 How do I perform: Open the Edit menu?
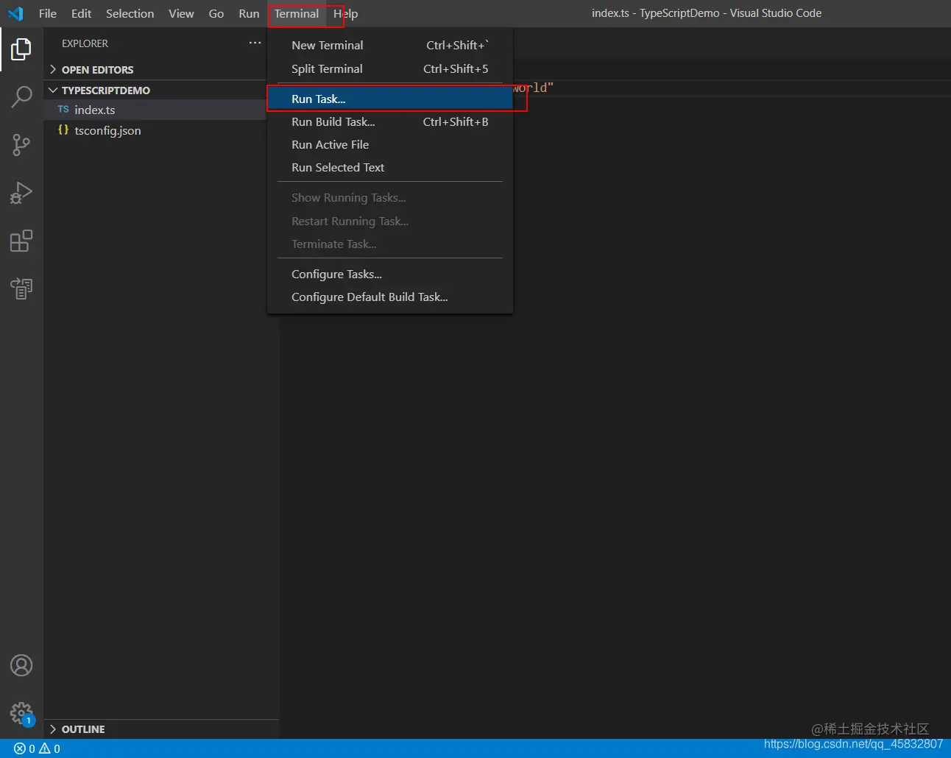pos(81,13)
